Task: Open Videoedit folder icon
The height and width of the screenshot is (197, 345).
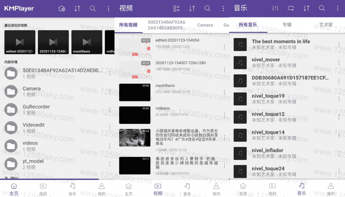Action: [11, 128]
